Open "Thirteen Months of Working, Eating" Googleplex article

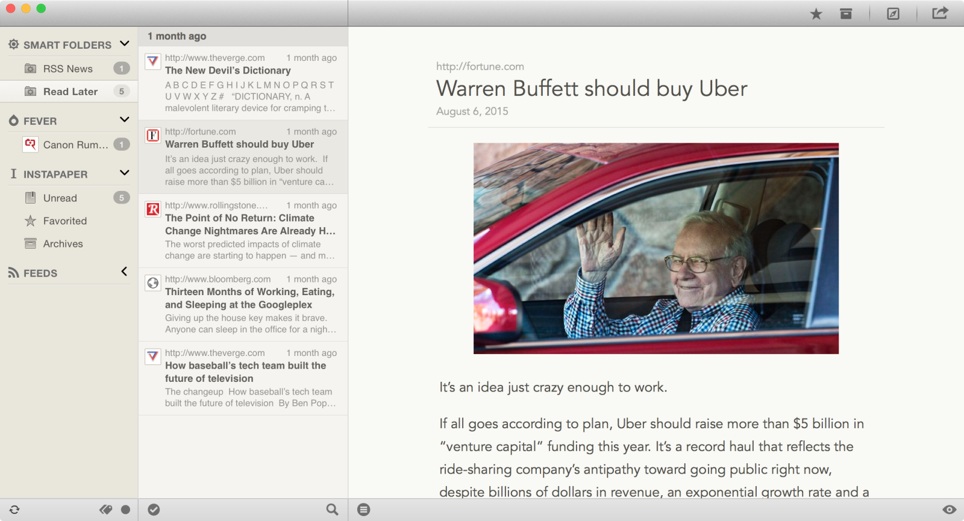click(x=243, y=304)
